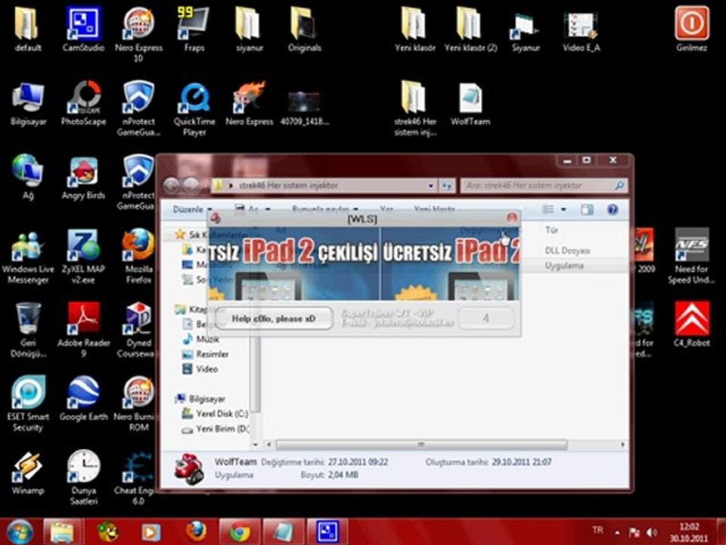Open Firefox from the taskbar
This screenshot has height=545, width=726.
[x=196, y=531]
